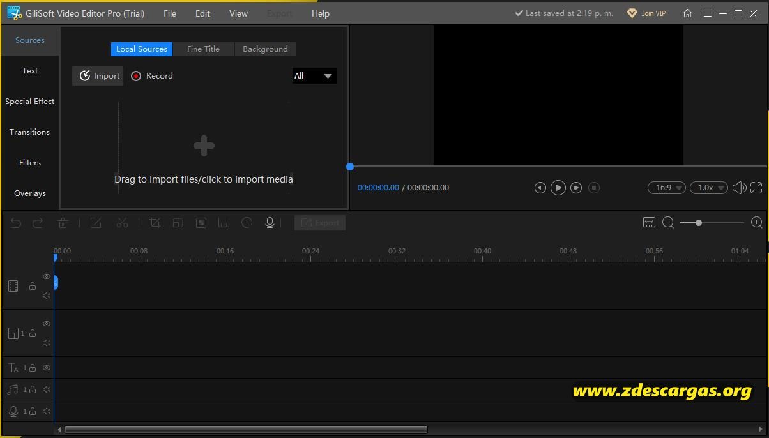Mute the voiceover track speaker
This screenshot has width=769, height=438.
pos(47,411)
